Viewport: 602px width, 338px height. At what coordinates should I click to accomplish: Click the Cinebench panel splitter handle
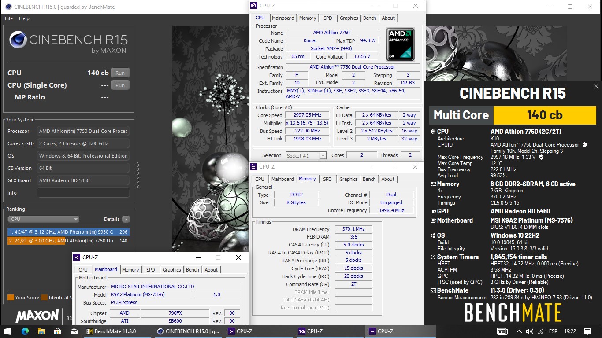click(x=137, y=175)
